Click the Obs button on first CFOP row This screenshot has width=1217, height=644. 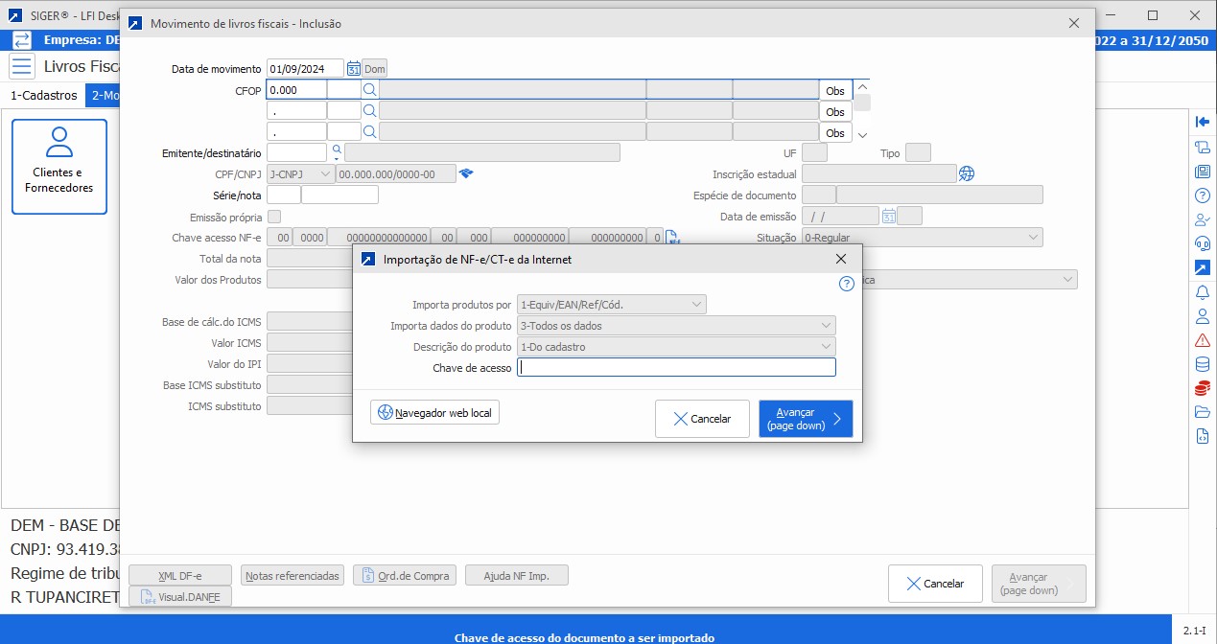pos(834,90)
